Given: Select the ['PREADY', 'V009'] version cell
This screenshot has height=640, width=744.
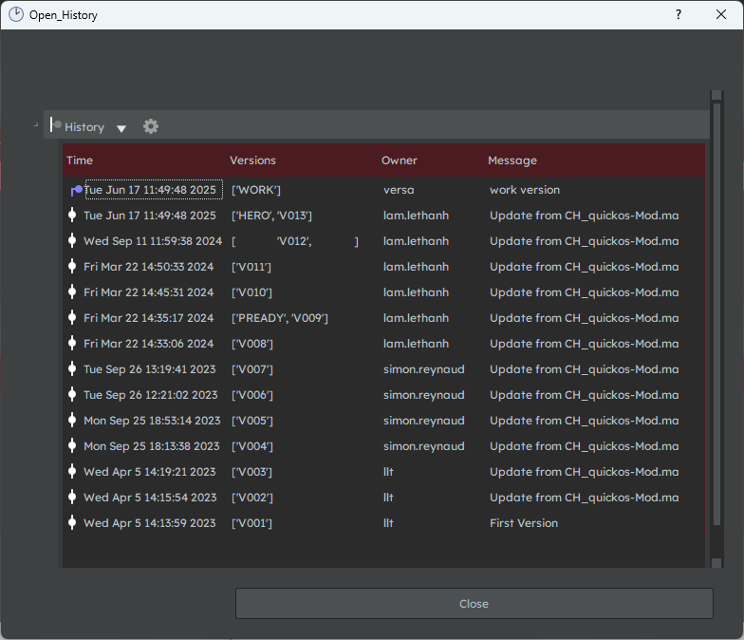Looking at the screenshot, I should pos(280,318).
